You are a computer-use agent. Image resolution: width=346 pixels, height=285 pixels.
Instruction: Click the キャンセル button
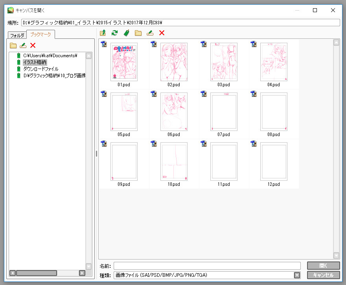[323, 275]
